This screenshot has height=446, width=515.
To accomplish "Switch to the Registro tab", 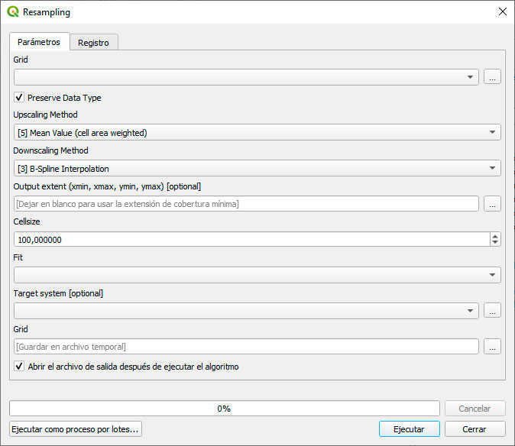I will 93,43.
